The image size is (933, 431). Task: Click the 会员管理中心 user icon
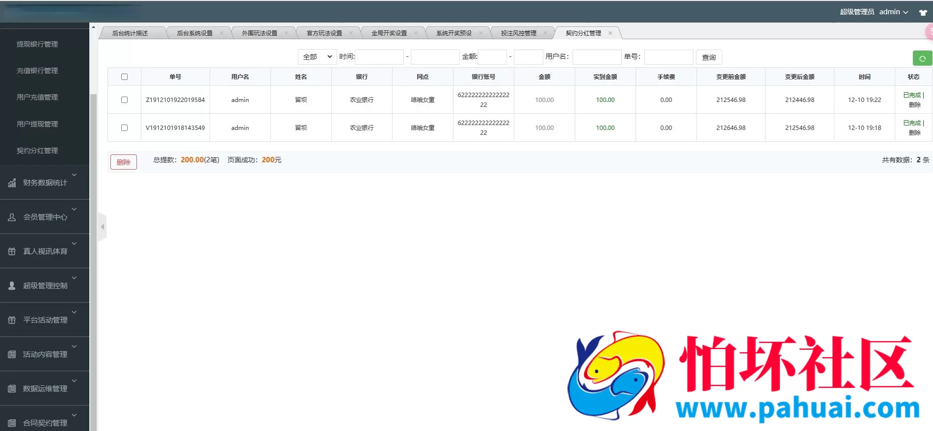click(x=12, y=217)
